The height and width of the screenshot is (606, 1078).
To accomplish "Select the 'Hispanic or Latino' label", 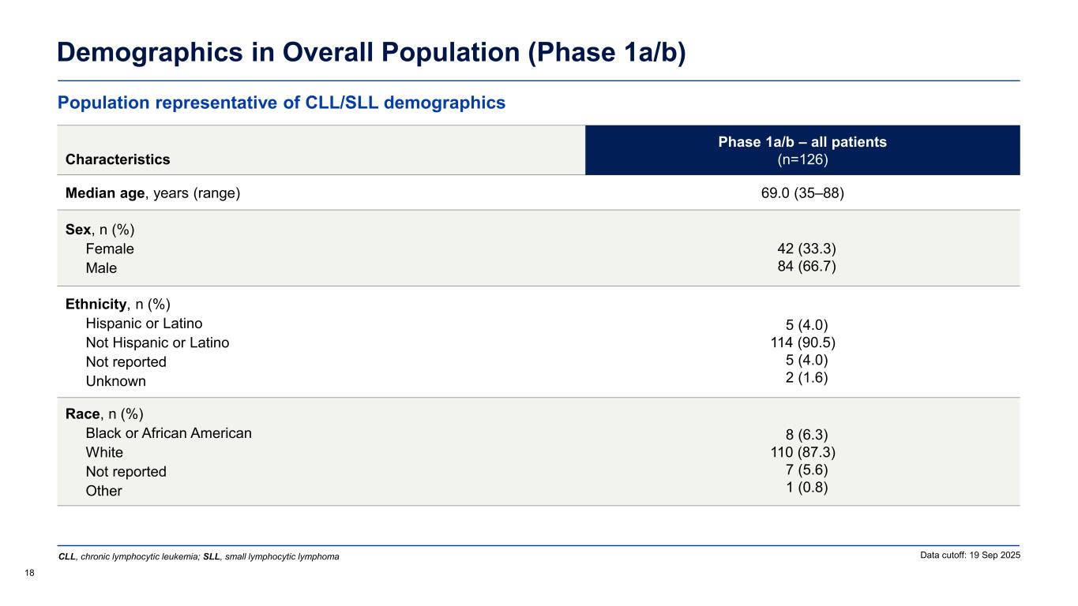I will click(144, 324).
